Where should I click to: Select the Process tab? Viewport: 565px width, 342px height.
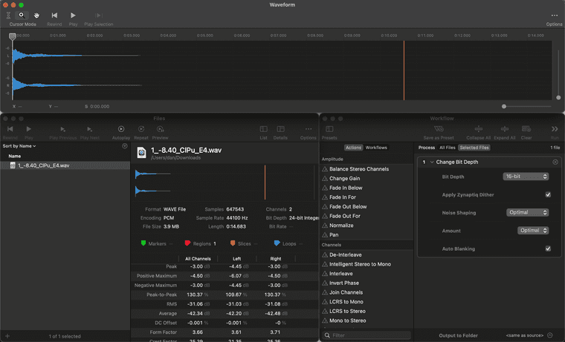click(x=427, y=148)
